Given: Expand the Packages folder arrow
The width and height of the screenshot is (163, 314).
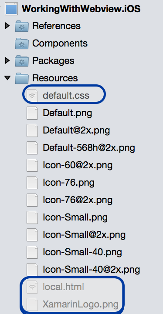Looking at the screenshot, I should [x=7, y=60].
